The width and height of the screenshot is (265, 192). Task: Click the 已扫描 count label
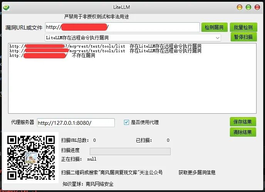[x=144, y=140]
